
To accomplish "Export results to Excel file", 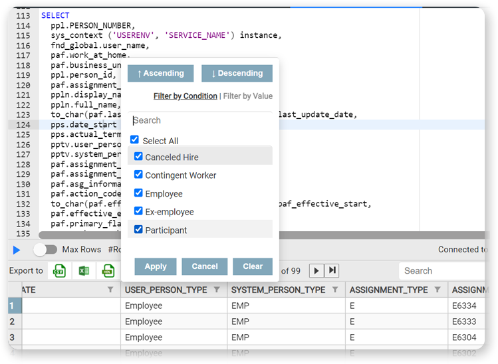I will pyautogui.click(x=84, y=271).
